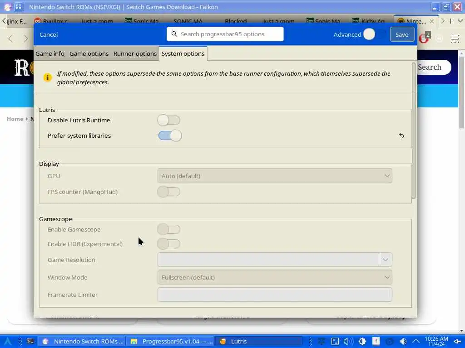Switch to the SONIC MA browser tab

coord(188,21)
